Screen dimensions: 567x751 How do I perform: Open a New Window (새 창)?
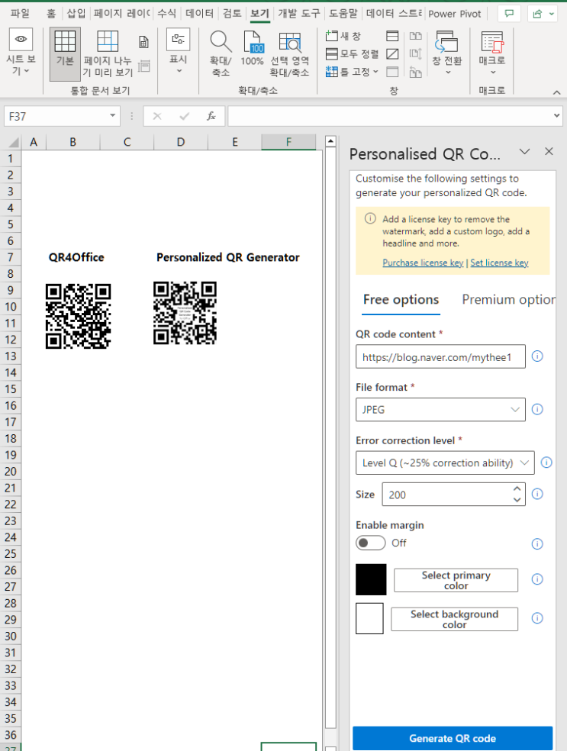343,36
